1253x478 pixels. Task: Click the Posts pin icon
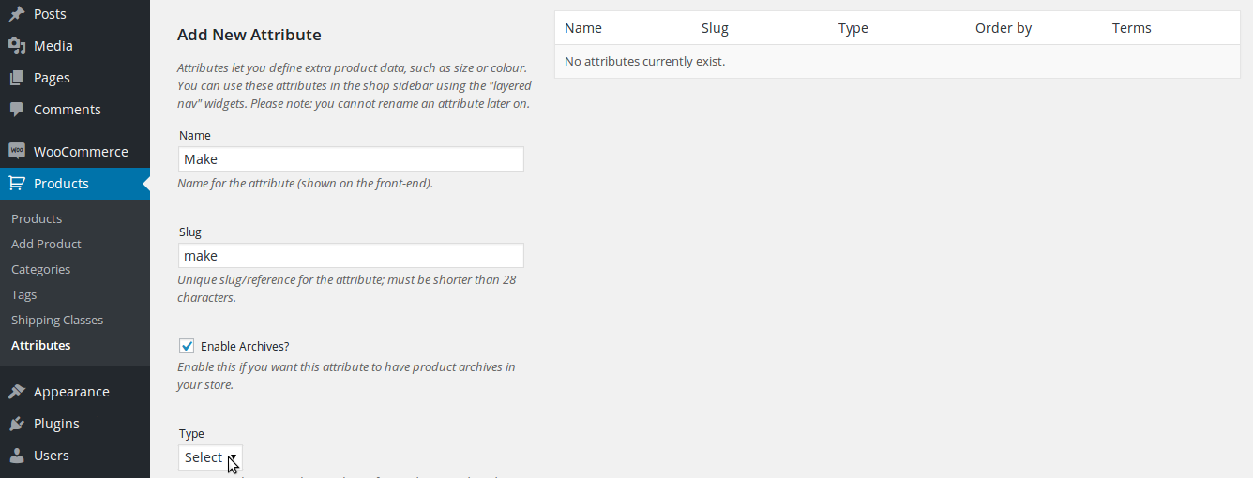coord(17,14)
